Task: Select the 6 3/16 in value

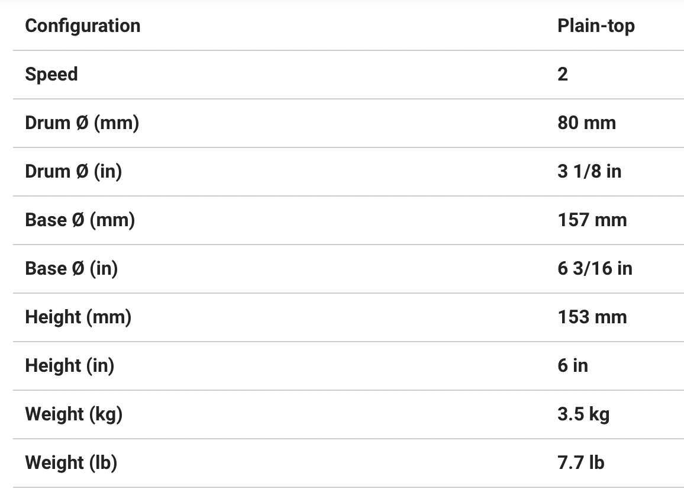Action: click(x=595, y=269)
